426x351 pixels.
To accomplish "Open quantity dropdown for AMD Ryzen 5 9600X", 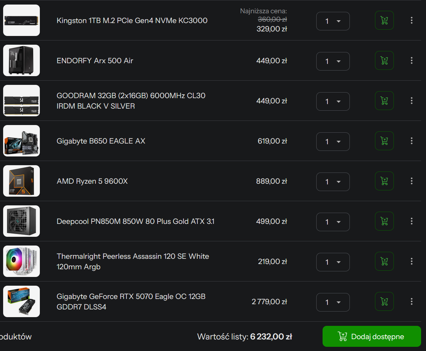I will click(333, 182).
